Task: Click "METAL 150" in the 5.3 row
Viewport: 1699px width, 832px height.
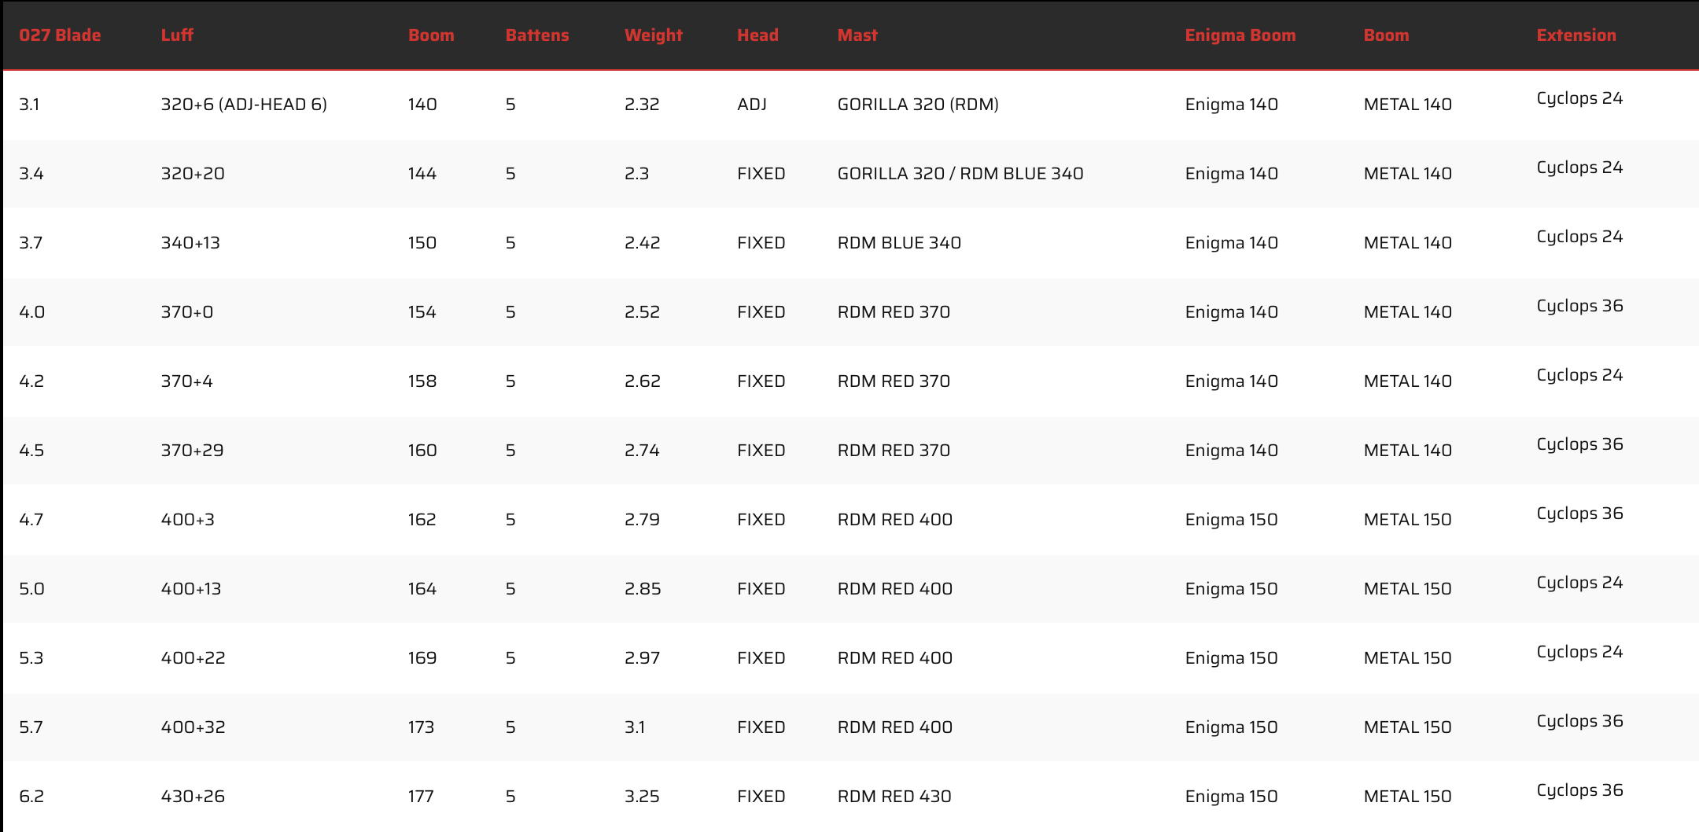Action: (1408, 658)
